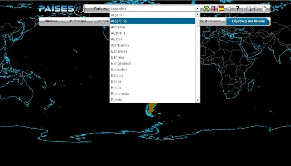Choose Armenia from the country list
This screenshot has width=291, height=166.
tap(152, 27)
